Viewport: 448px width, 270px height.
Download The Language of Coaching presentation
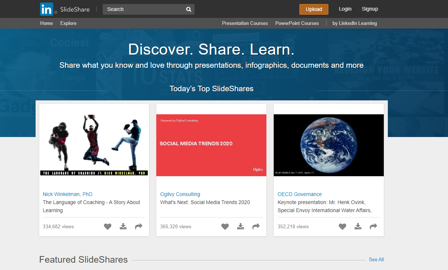tap(123, 226)
